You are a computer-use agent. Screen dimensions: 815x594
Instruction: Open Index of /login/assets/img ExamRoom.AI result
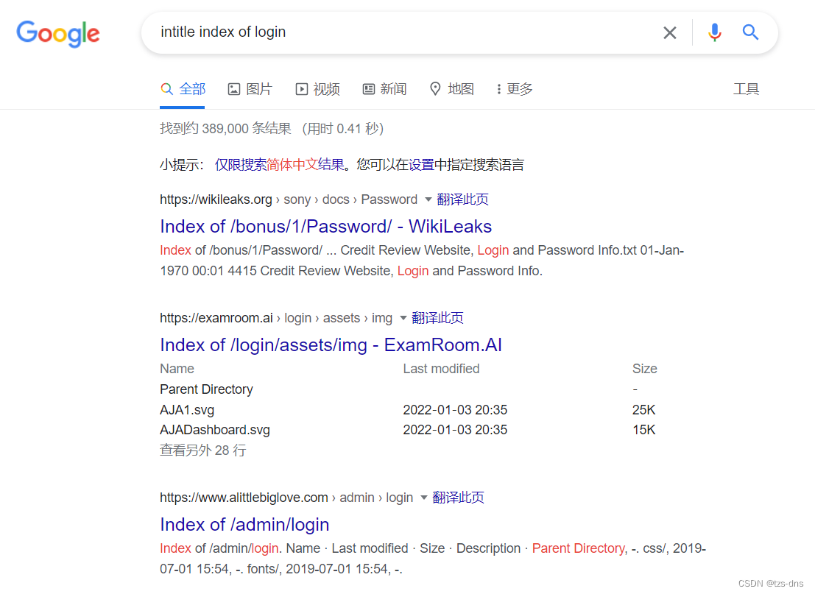[x=331, y=345]
